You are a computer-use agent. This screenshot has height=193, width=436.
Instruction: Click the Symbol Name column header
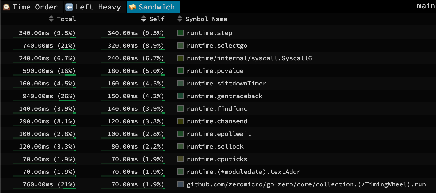click(206, 19)
